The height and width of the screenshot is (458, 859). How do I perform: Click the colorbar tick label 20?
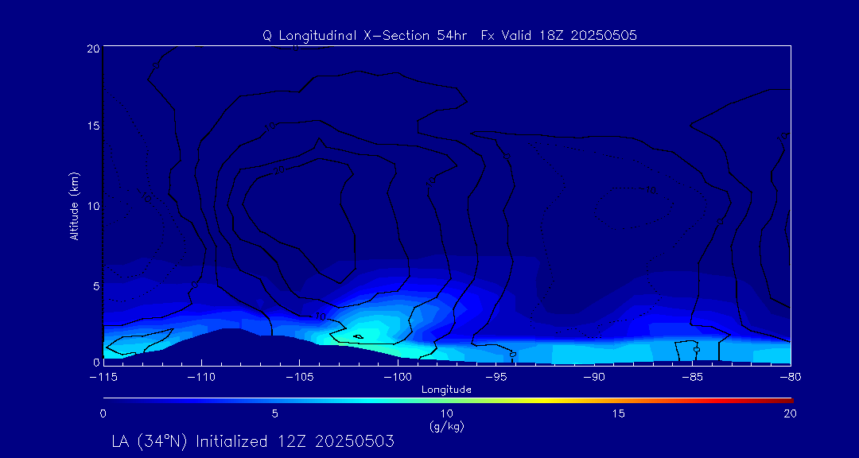[790, 414]
